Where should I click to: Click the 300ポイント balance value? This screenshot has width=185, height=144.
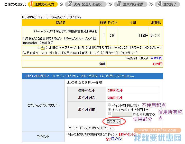pos(115,98)
